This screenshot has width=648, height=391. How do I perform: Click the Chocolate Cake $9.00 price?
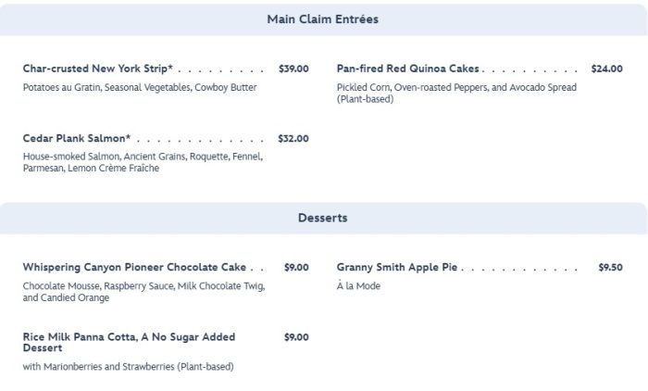296,267
